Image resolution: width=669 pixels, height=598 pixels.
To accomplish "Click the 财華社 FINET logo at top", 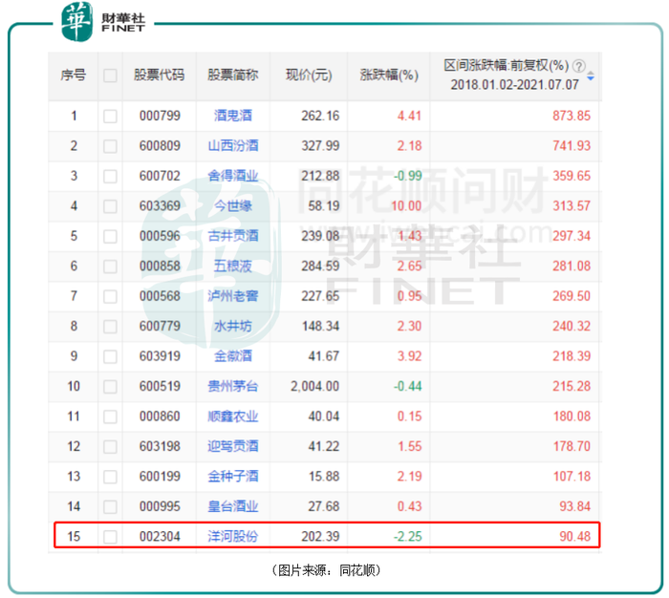I will pyautogui.click(x=103, y=22).
